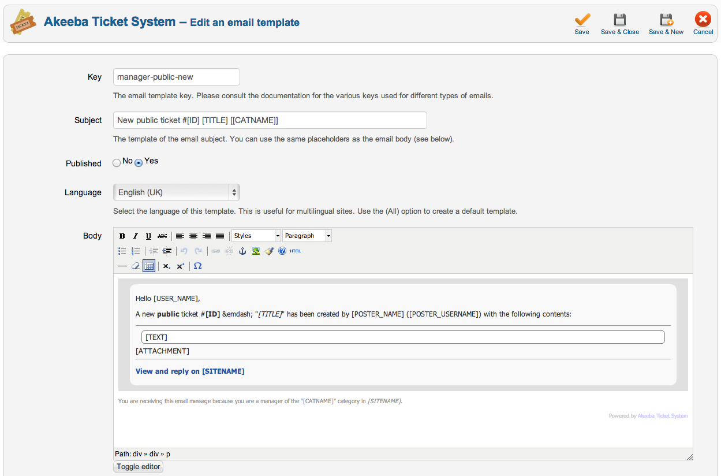Select the Yes radio for Published
The image size is (721, 476).
(x=139, y=163)
